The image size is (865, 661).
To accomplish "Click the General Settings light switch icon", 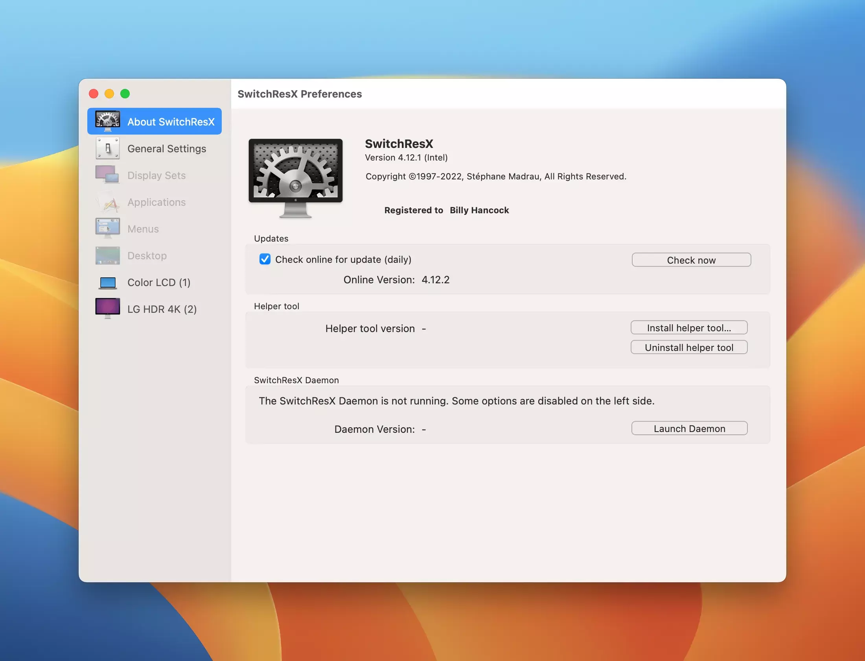I will point(107,148).
